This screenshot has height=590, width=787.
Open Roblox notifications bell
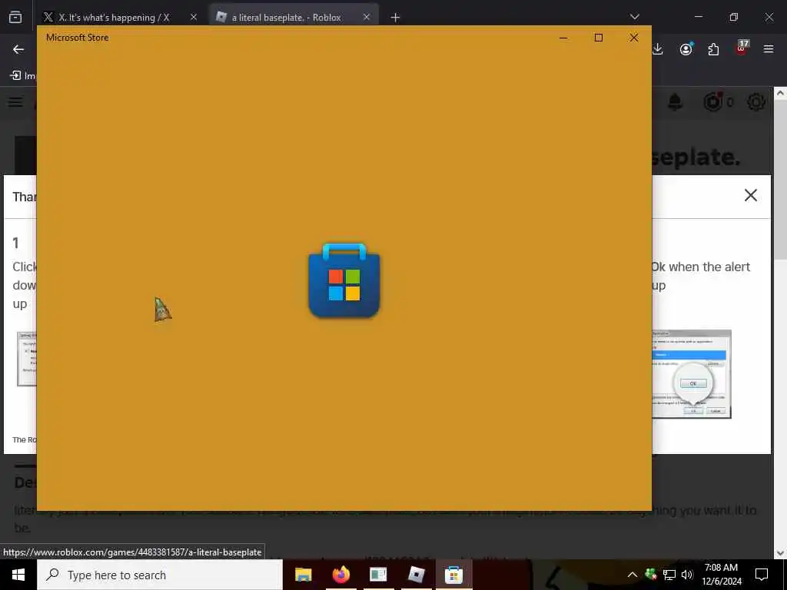tap(675, 102)
